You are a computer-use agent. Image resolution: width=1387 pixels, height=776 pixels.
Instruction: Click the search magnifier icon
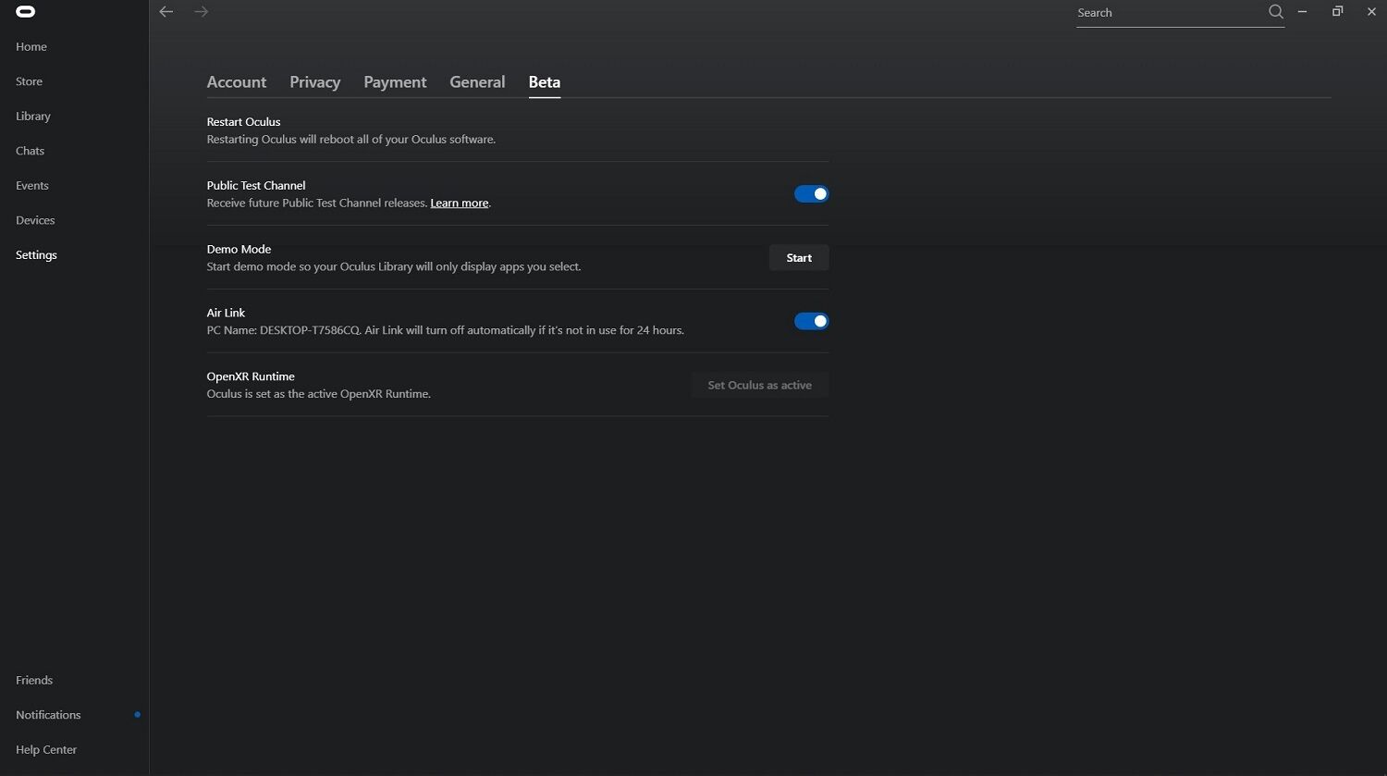[1276, 12]
